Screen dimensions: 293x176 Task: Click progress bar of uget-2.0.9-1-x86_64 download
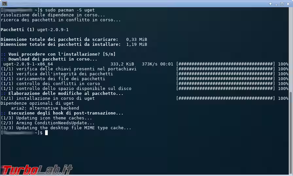coord(226,64)
